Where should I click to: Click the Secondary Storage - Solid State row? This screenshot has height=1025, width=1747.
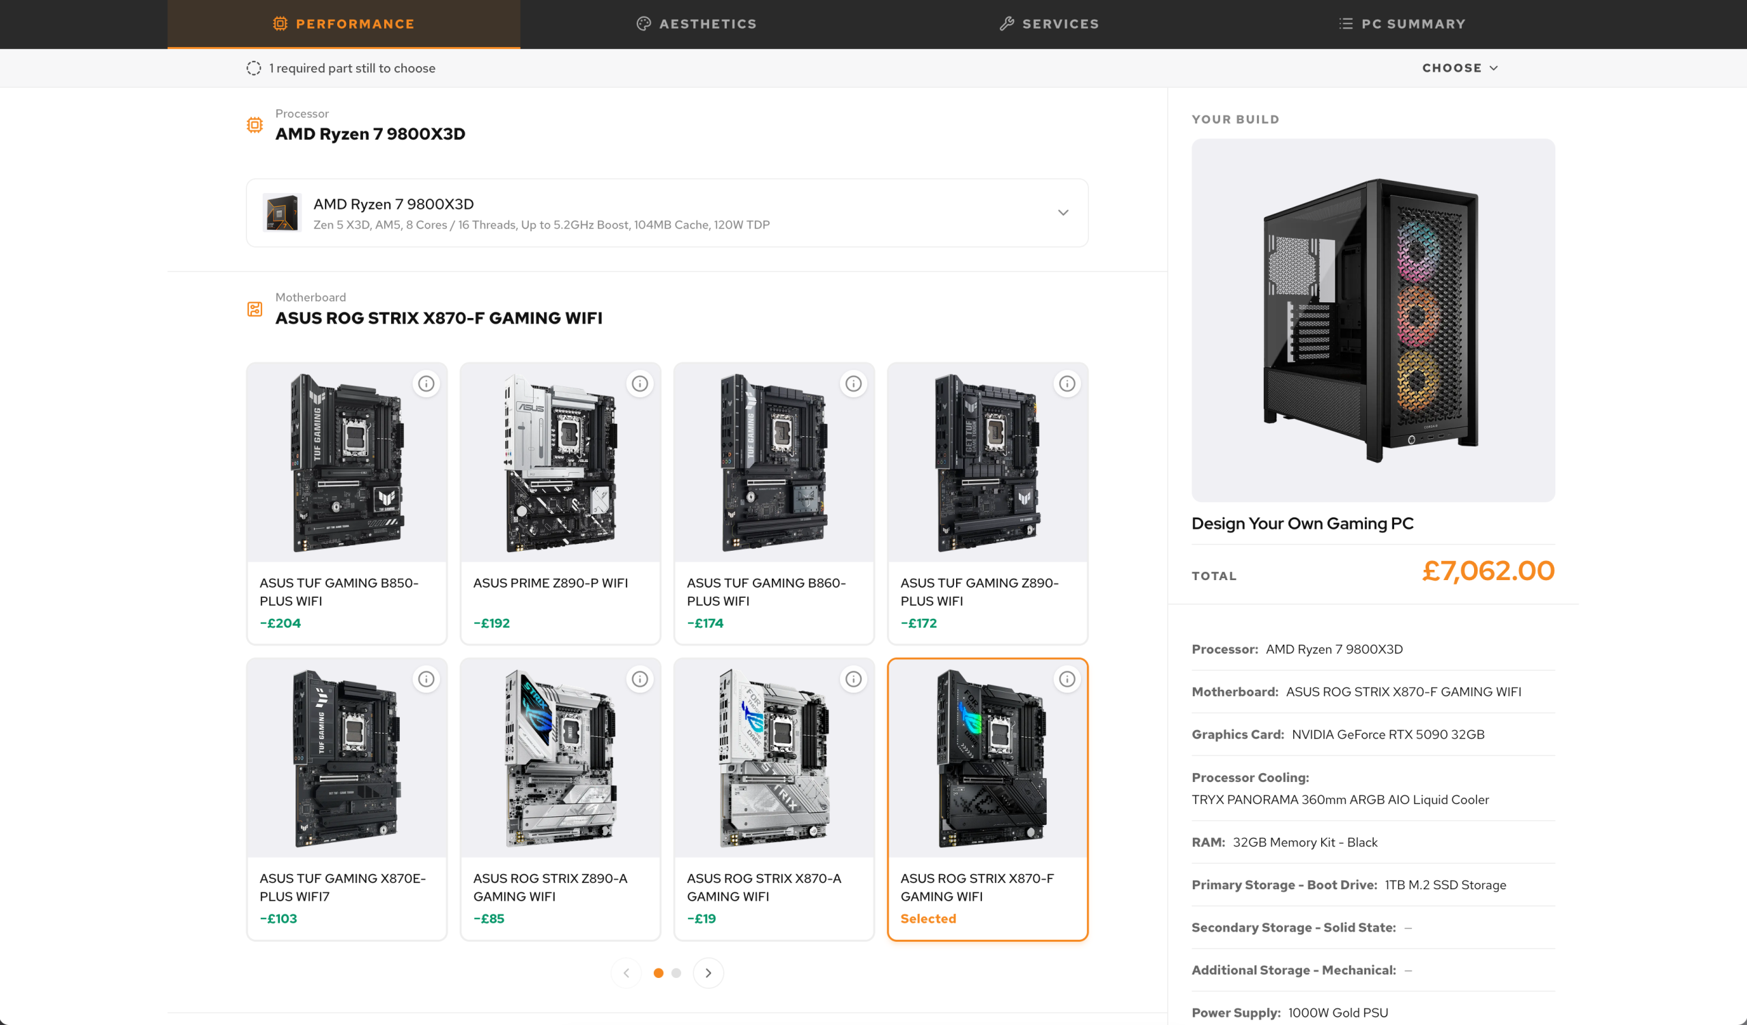[1372, 927]
